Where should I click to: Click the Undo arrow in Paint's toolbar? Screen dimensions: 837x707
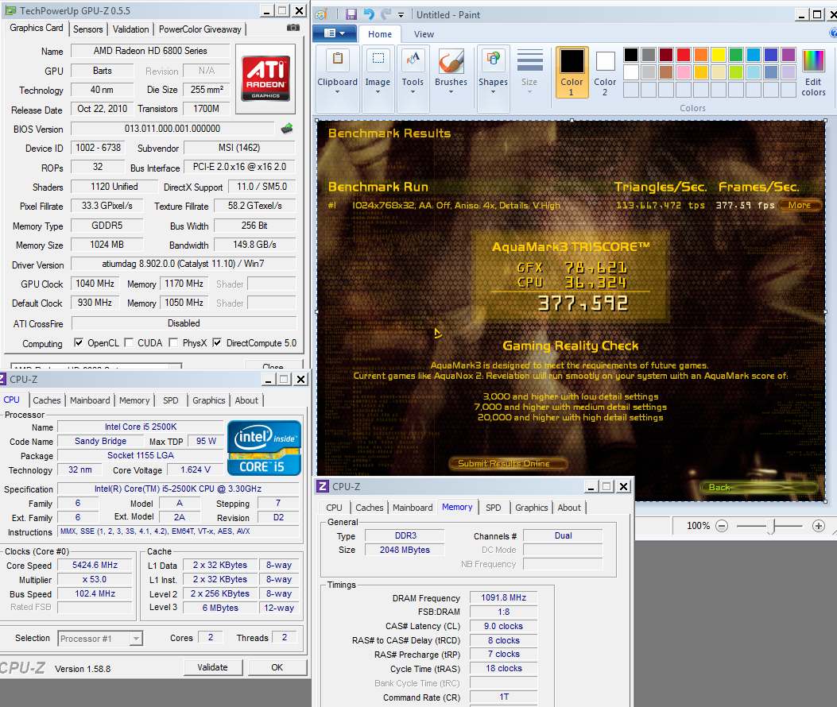pyautogui.click(x=368, y=14)
